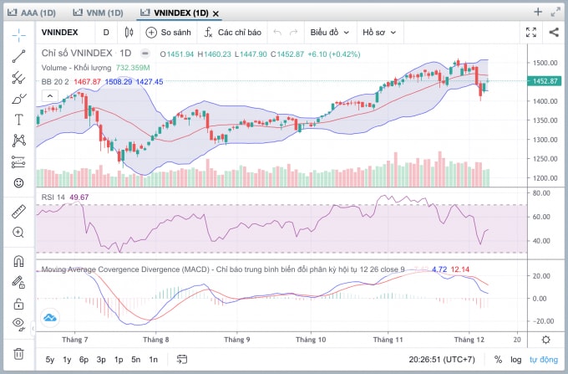
Task: Switch to the AAA (1D) tab
Action: click(32, 13)
